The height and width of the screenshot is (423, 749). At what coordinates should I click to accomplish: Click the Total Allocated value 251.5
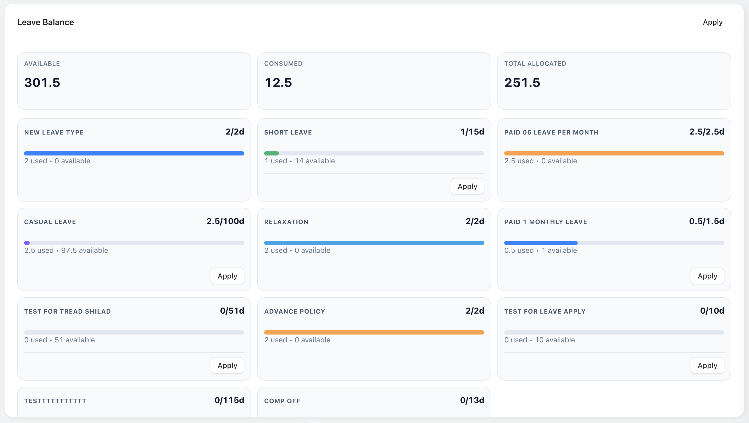coord(522,82)
